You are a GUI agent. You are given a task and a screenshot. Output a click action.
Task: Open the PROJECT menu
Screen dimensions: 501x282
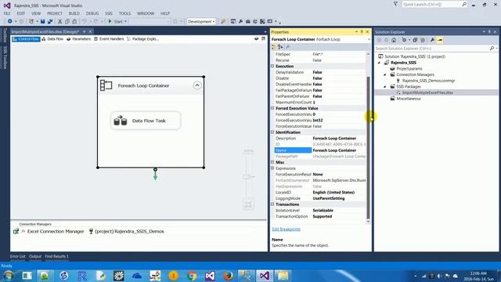[x=55, y=13]
